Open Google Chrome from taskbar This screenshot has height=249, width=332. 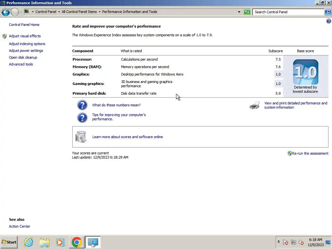77,242
